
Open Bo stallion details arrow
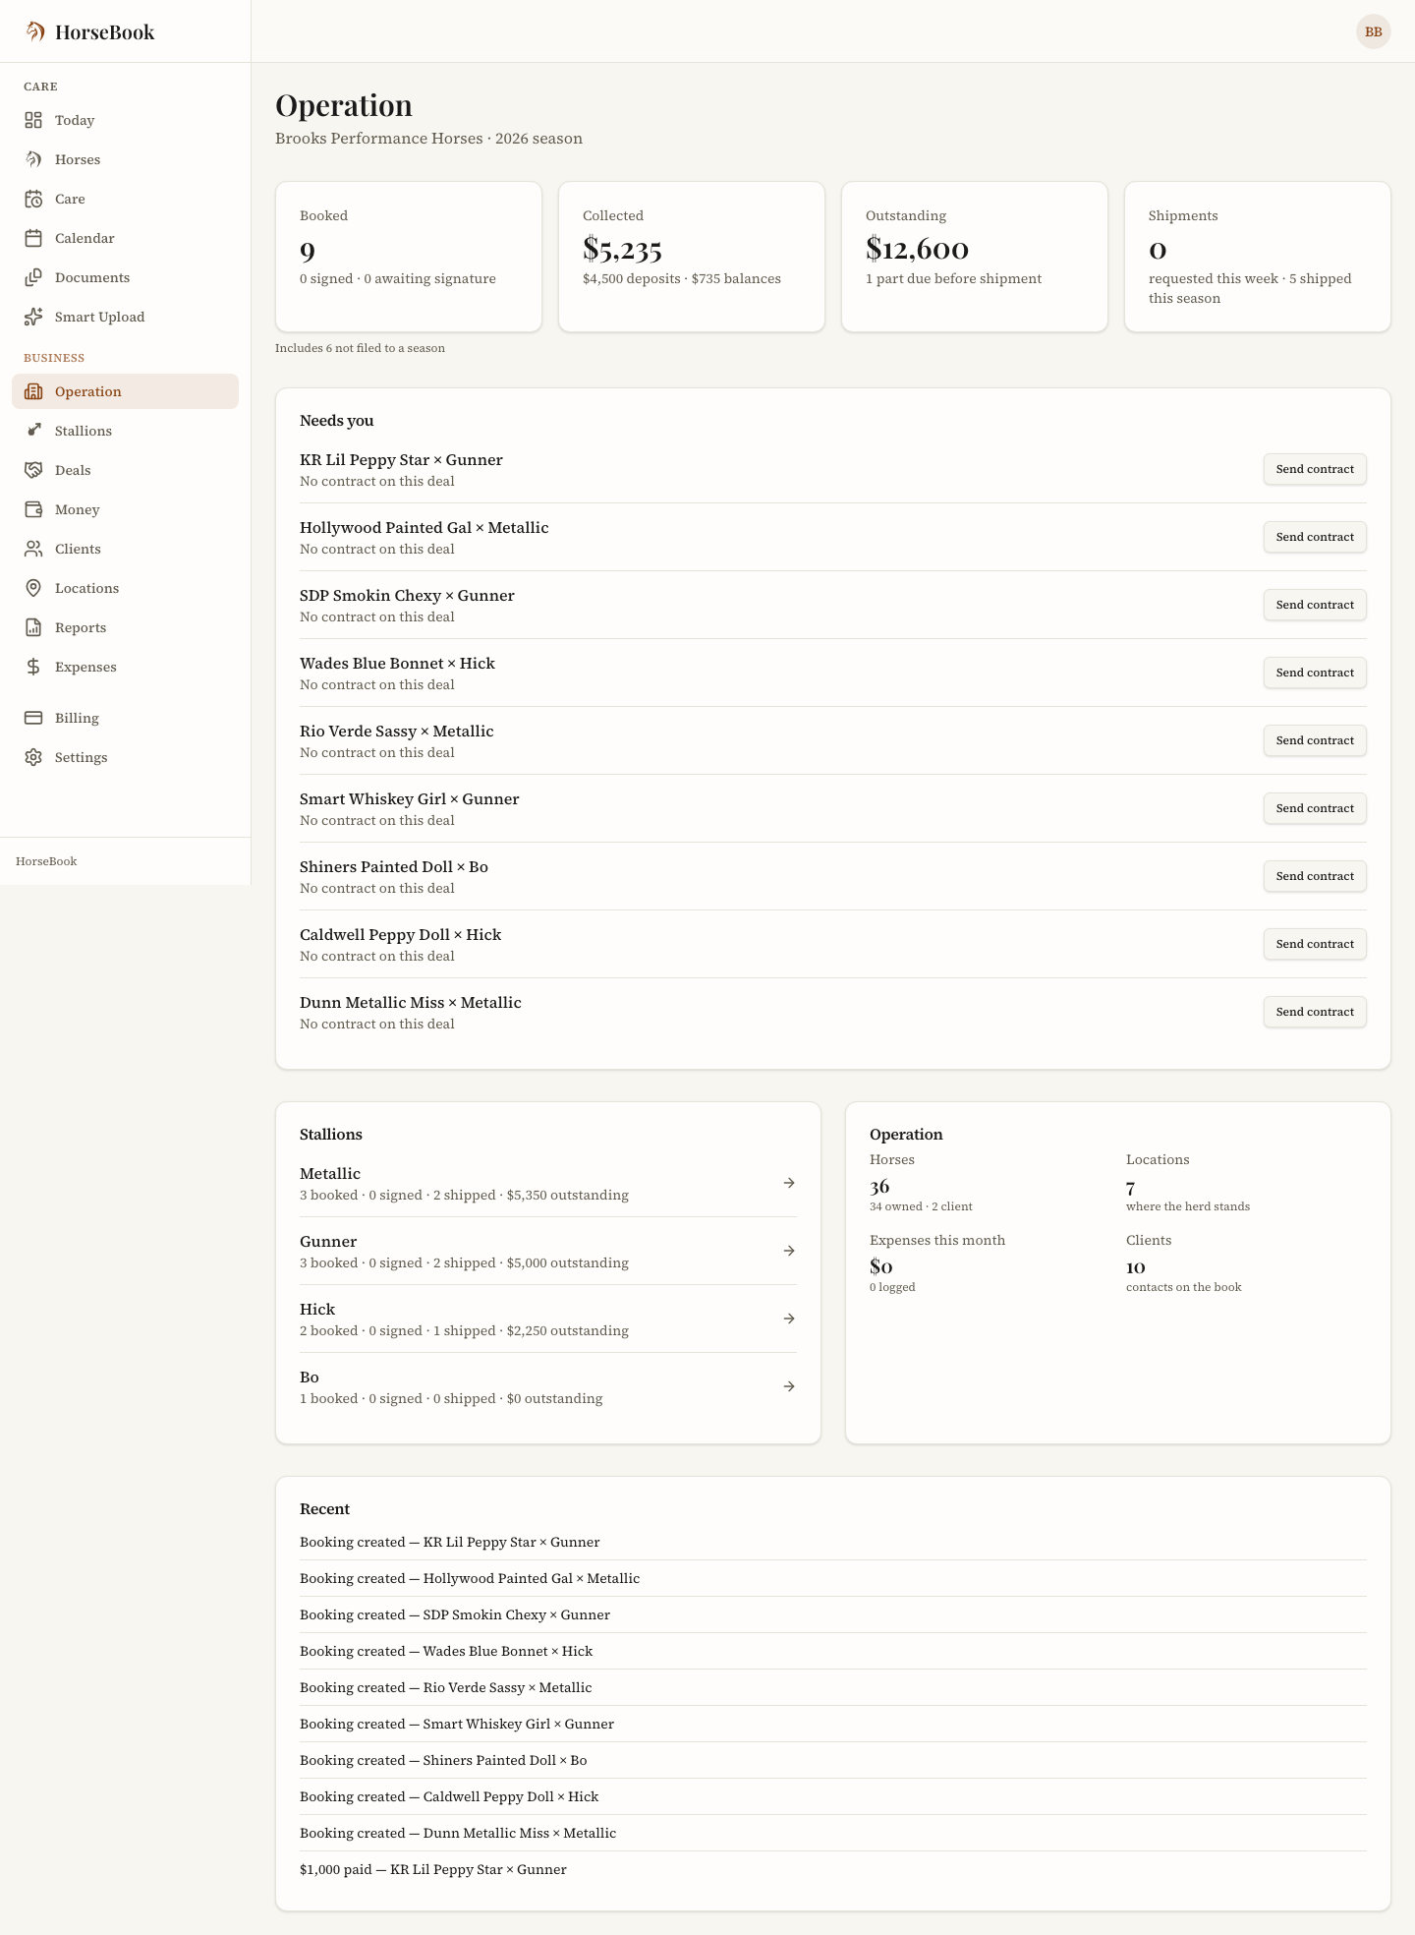pos(789,1386)
